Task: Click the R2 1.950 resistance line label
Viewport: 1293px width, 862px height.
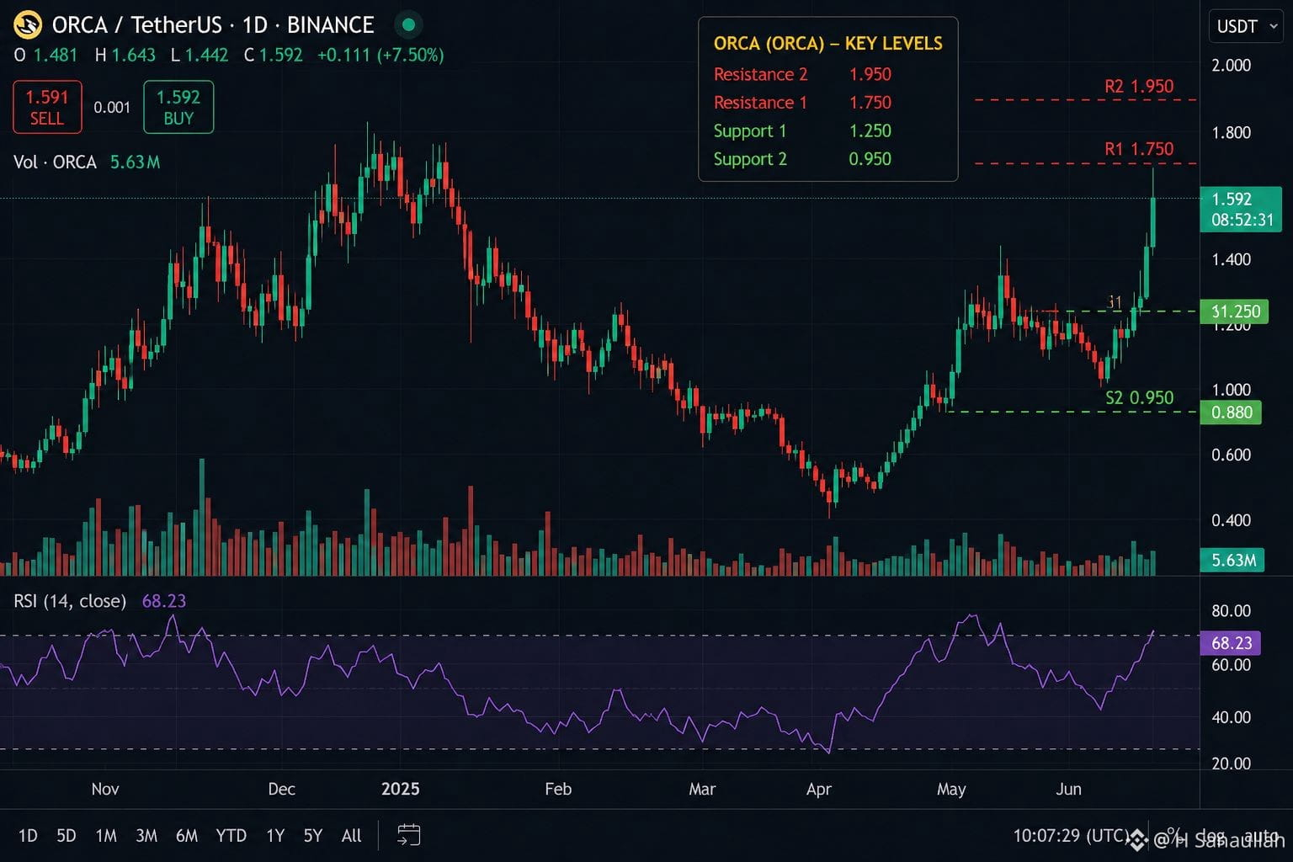Action: tap(1139, 86)
